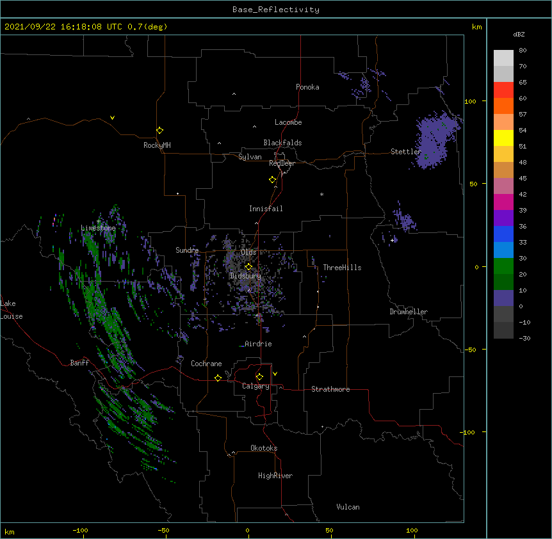Select the 39 dBZ purple color swatch

[503, 218]
